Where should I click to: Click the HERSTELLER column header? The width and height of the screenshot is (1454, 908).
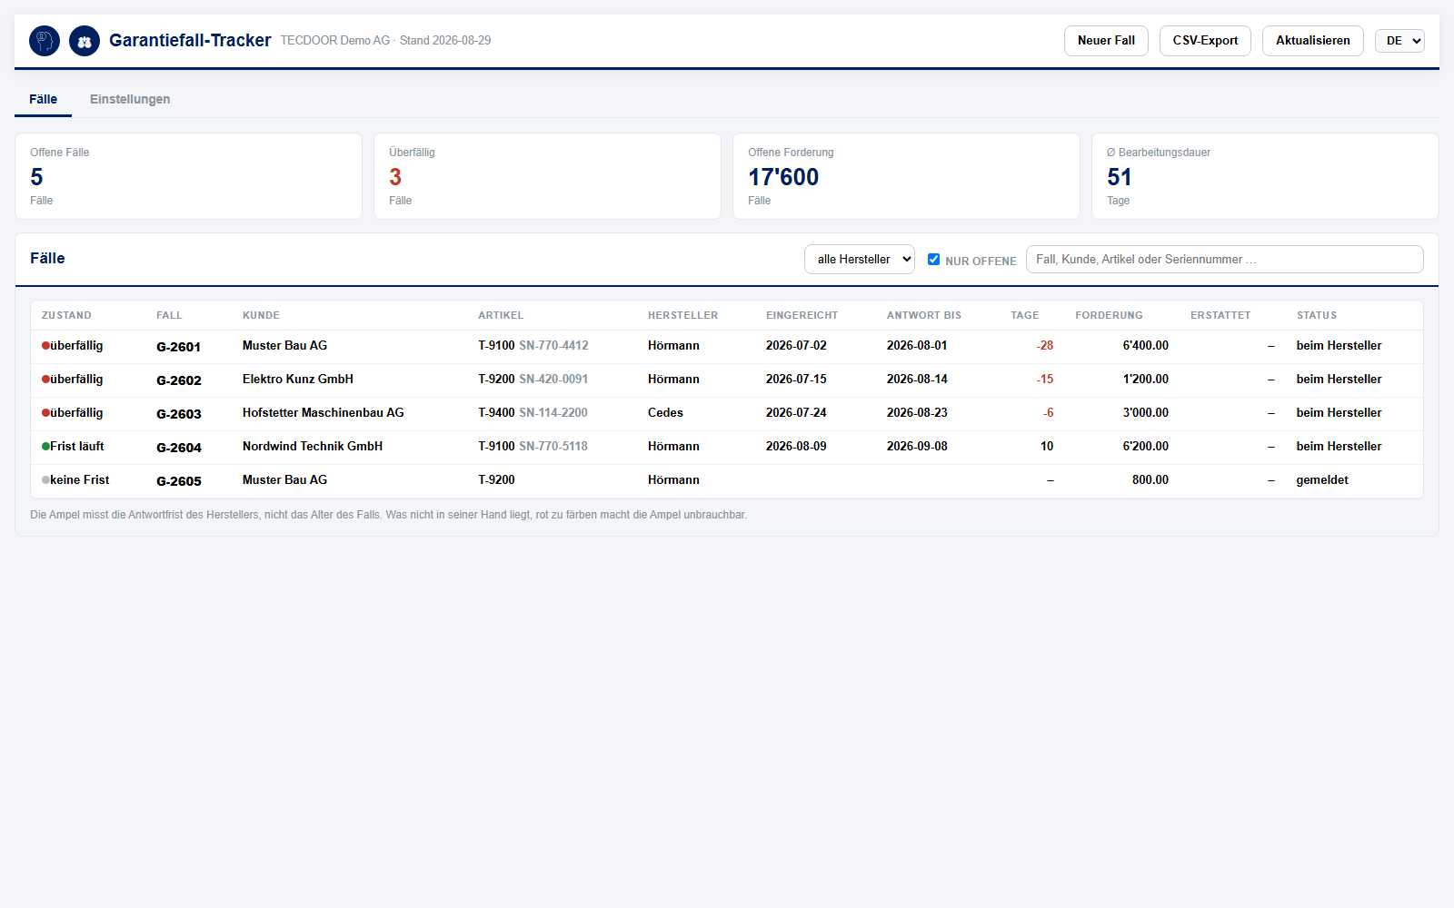pyautogui.click(x=682, y=316)
